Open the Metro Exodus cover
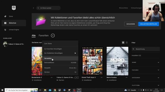Image resolution: width=165 pixels, height=92 pixels. (118, 61)
